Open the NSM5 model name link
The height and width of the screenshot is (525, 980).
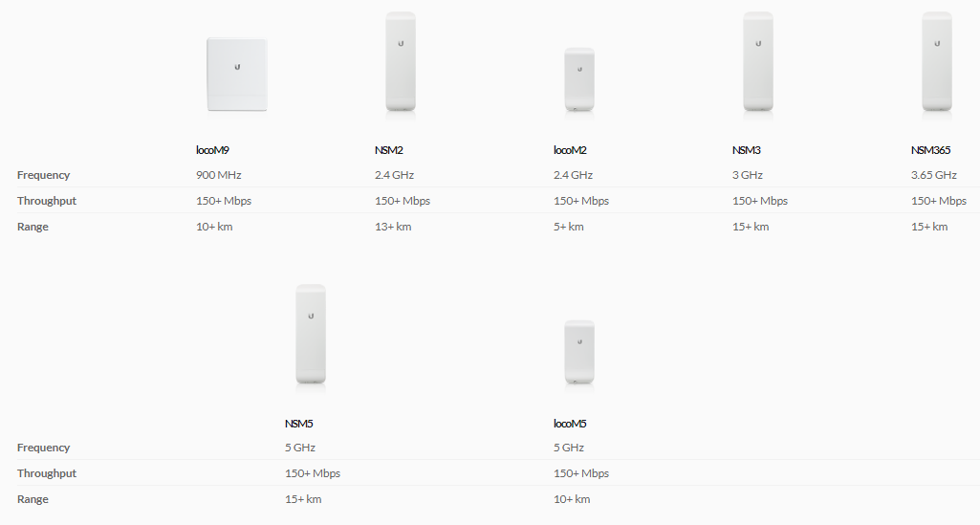pyautogui.click(x=298, y=423)
